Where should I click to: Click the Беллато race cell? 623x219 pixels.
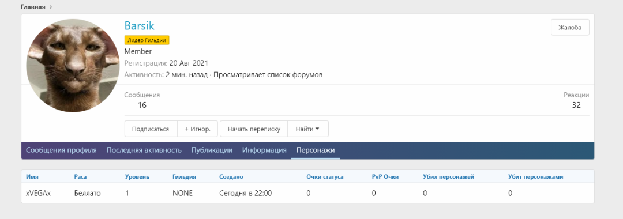point(88,194)
